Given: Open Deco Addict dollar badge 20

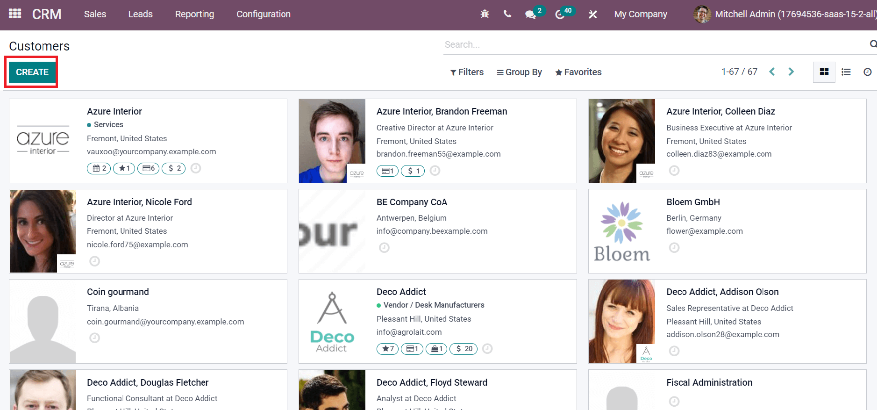Looking at the screenshot, I should point(463,349).
